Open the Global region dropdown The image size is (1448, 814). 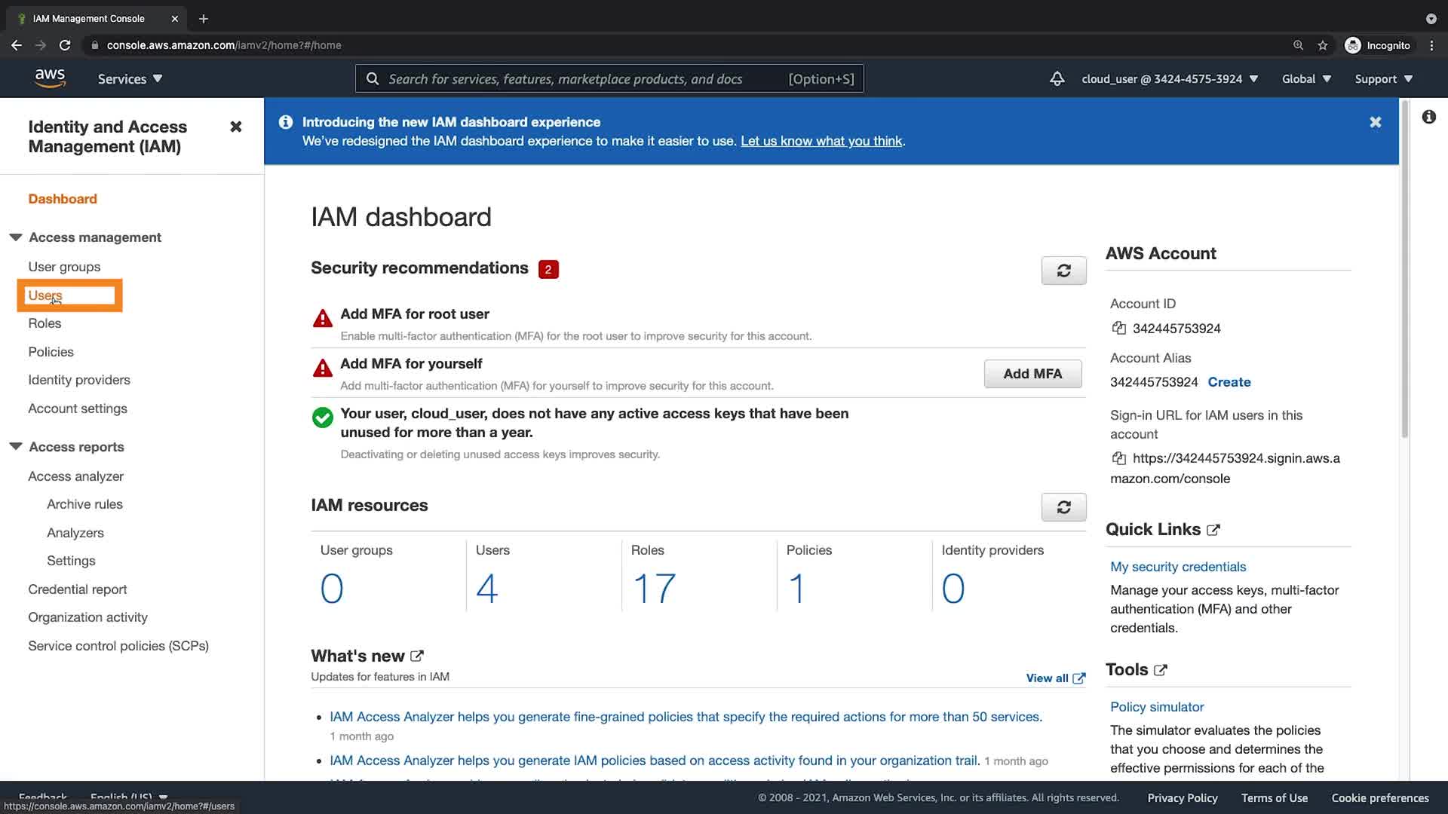tap(1306, 78)
